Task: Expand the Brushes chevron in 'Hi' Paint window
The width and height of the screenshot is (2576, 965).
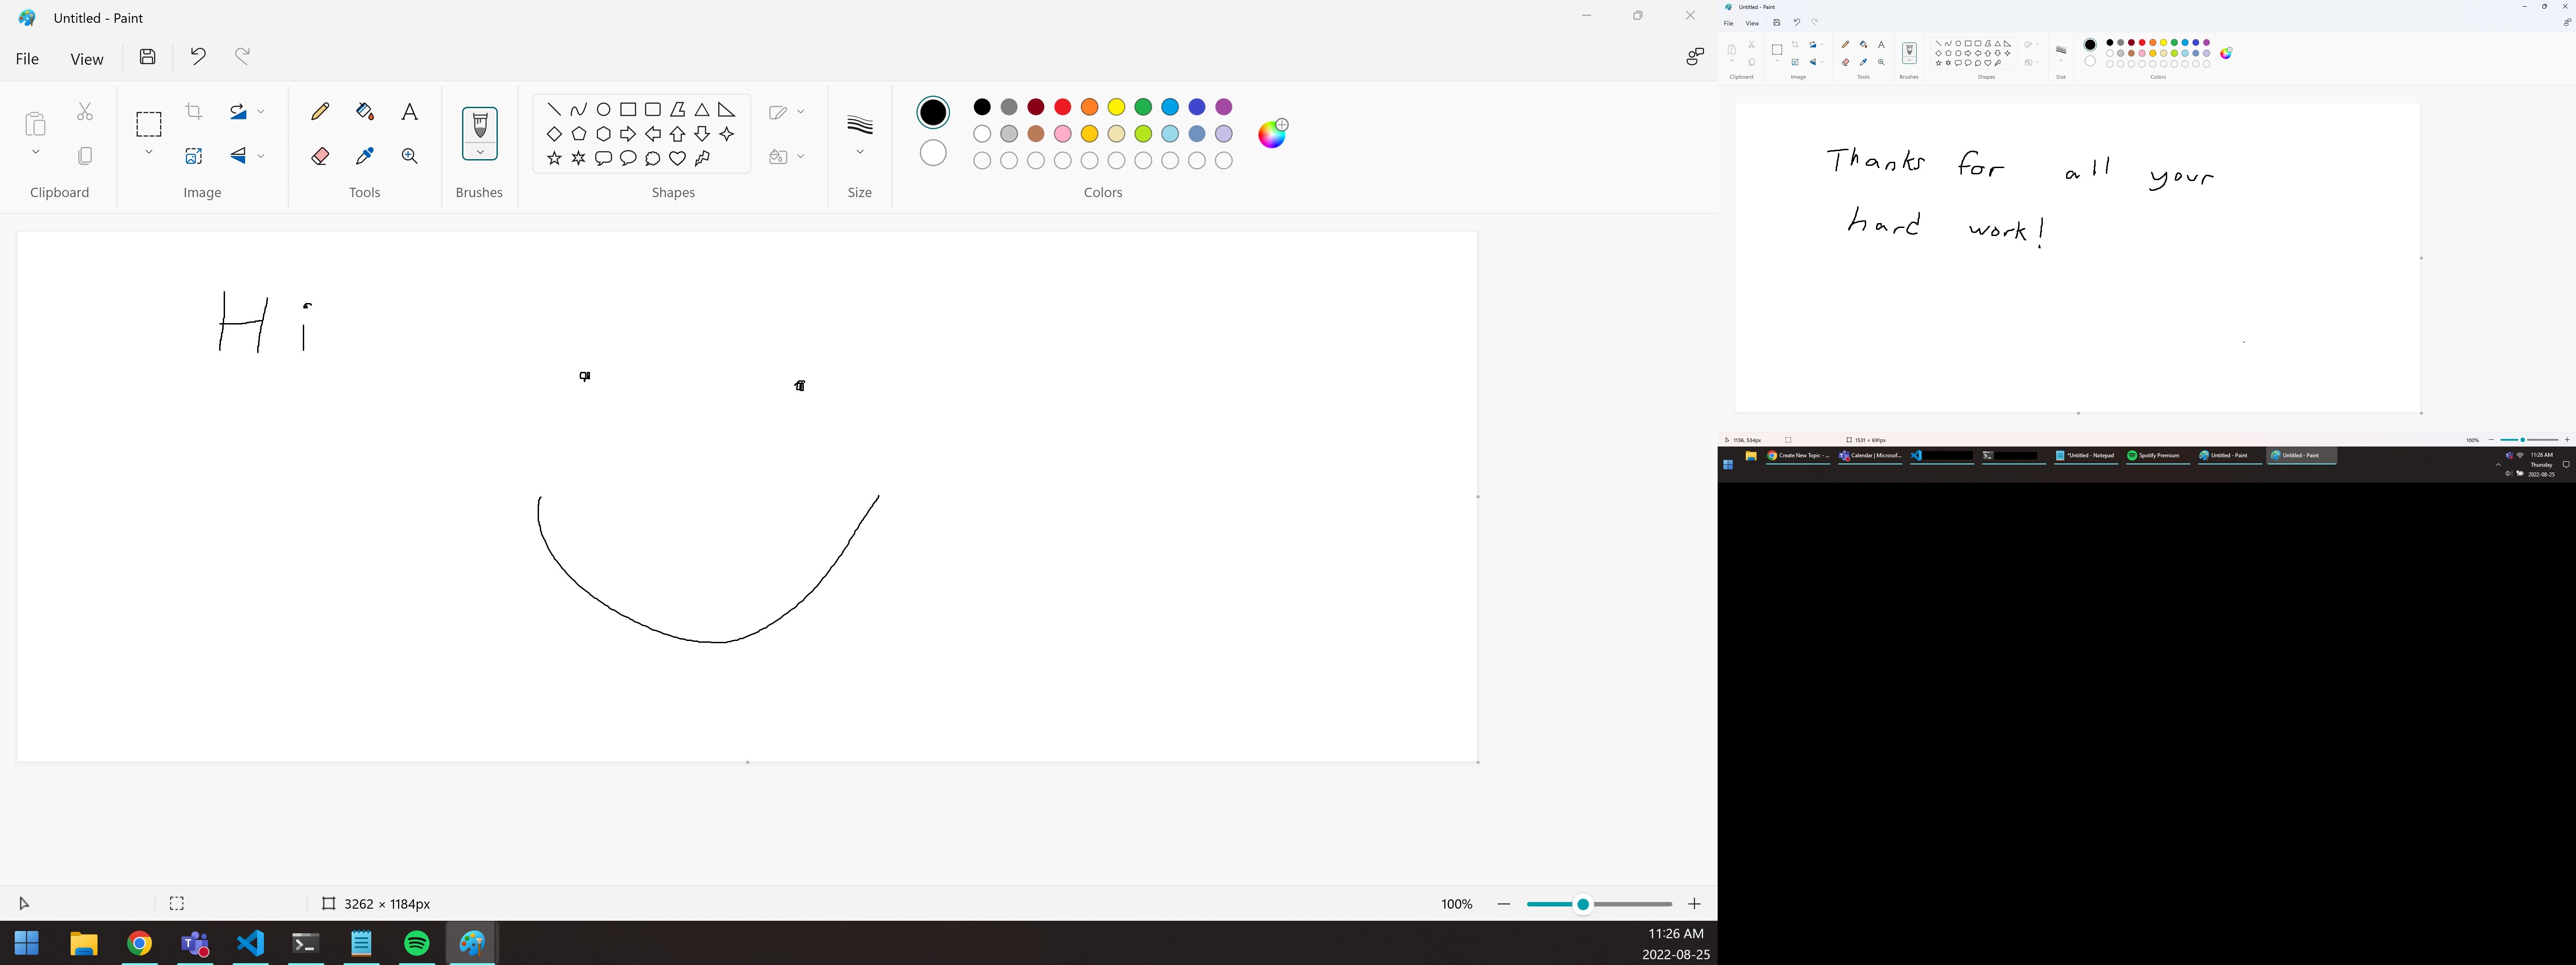Action: 480,152
